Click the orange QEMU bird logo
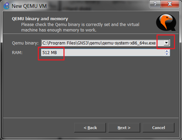This screenshot has width=182, height=140. click(x=166, y=22)
